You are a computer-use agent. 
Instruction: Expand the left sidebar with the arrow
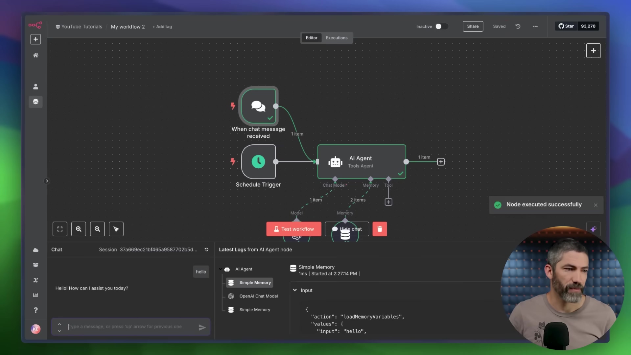click(x=47, y=181)
